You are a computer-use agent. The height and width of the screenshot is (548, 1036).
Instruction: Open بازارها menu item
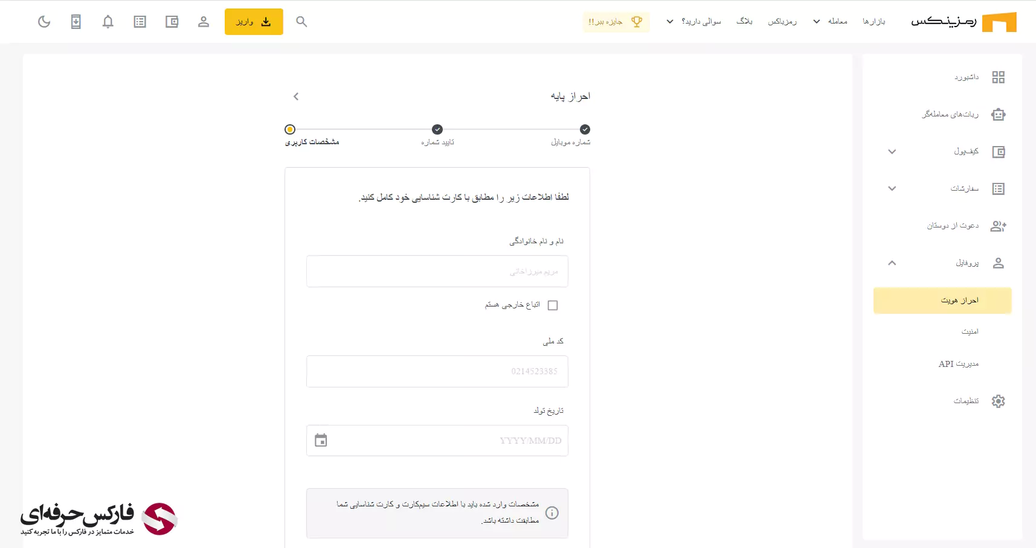click(x=874, y=22)
